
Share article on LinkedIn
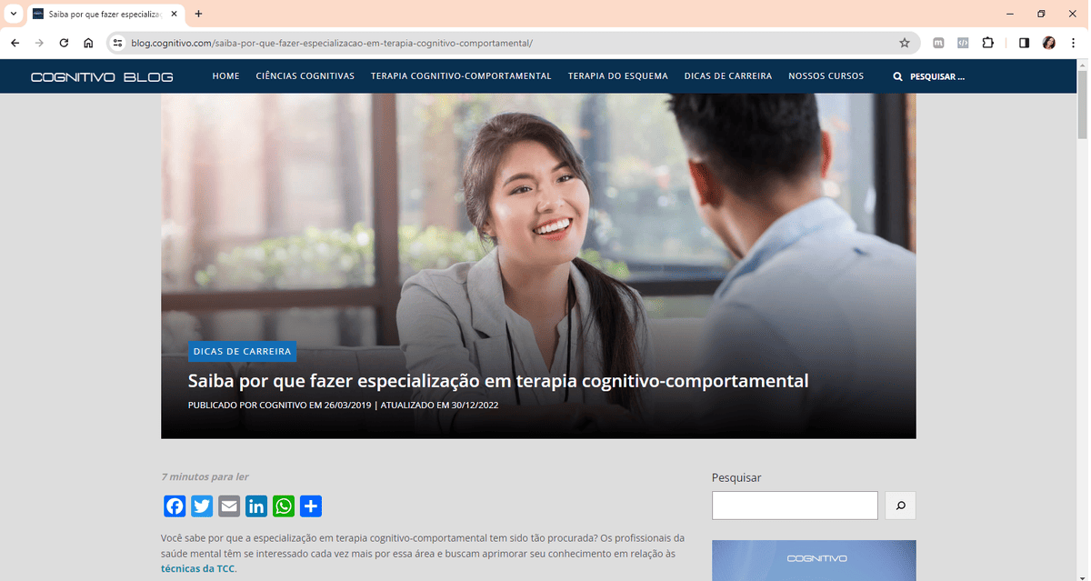pyautogui.click(x=256, y=506)
